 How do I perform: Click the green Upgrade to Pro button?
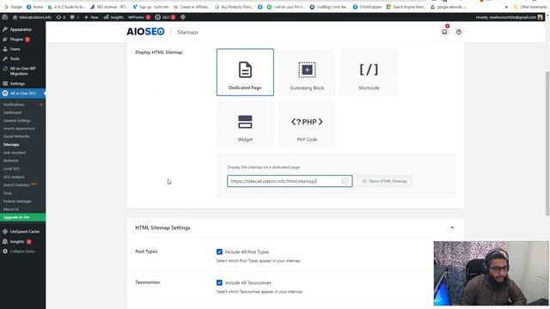(23, 217)
